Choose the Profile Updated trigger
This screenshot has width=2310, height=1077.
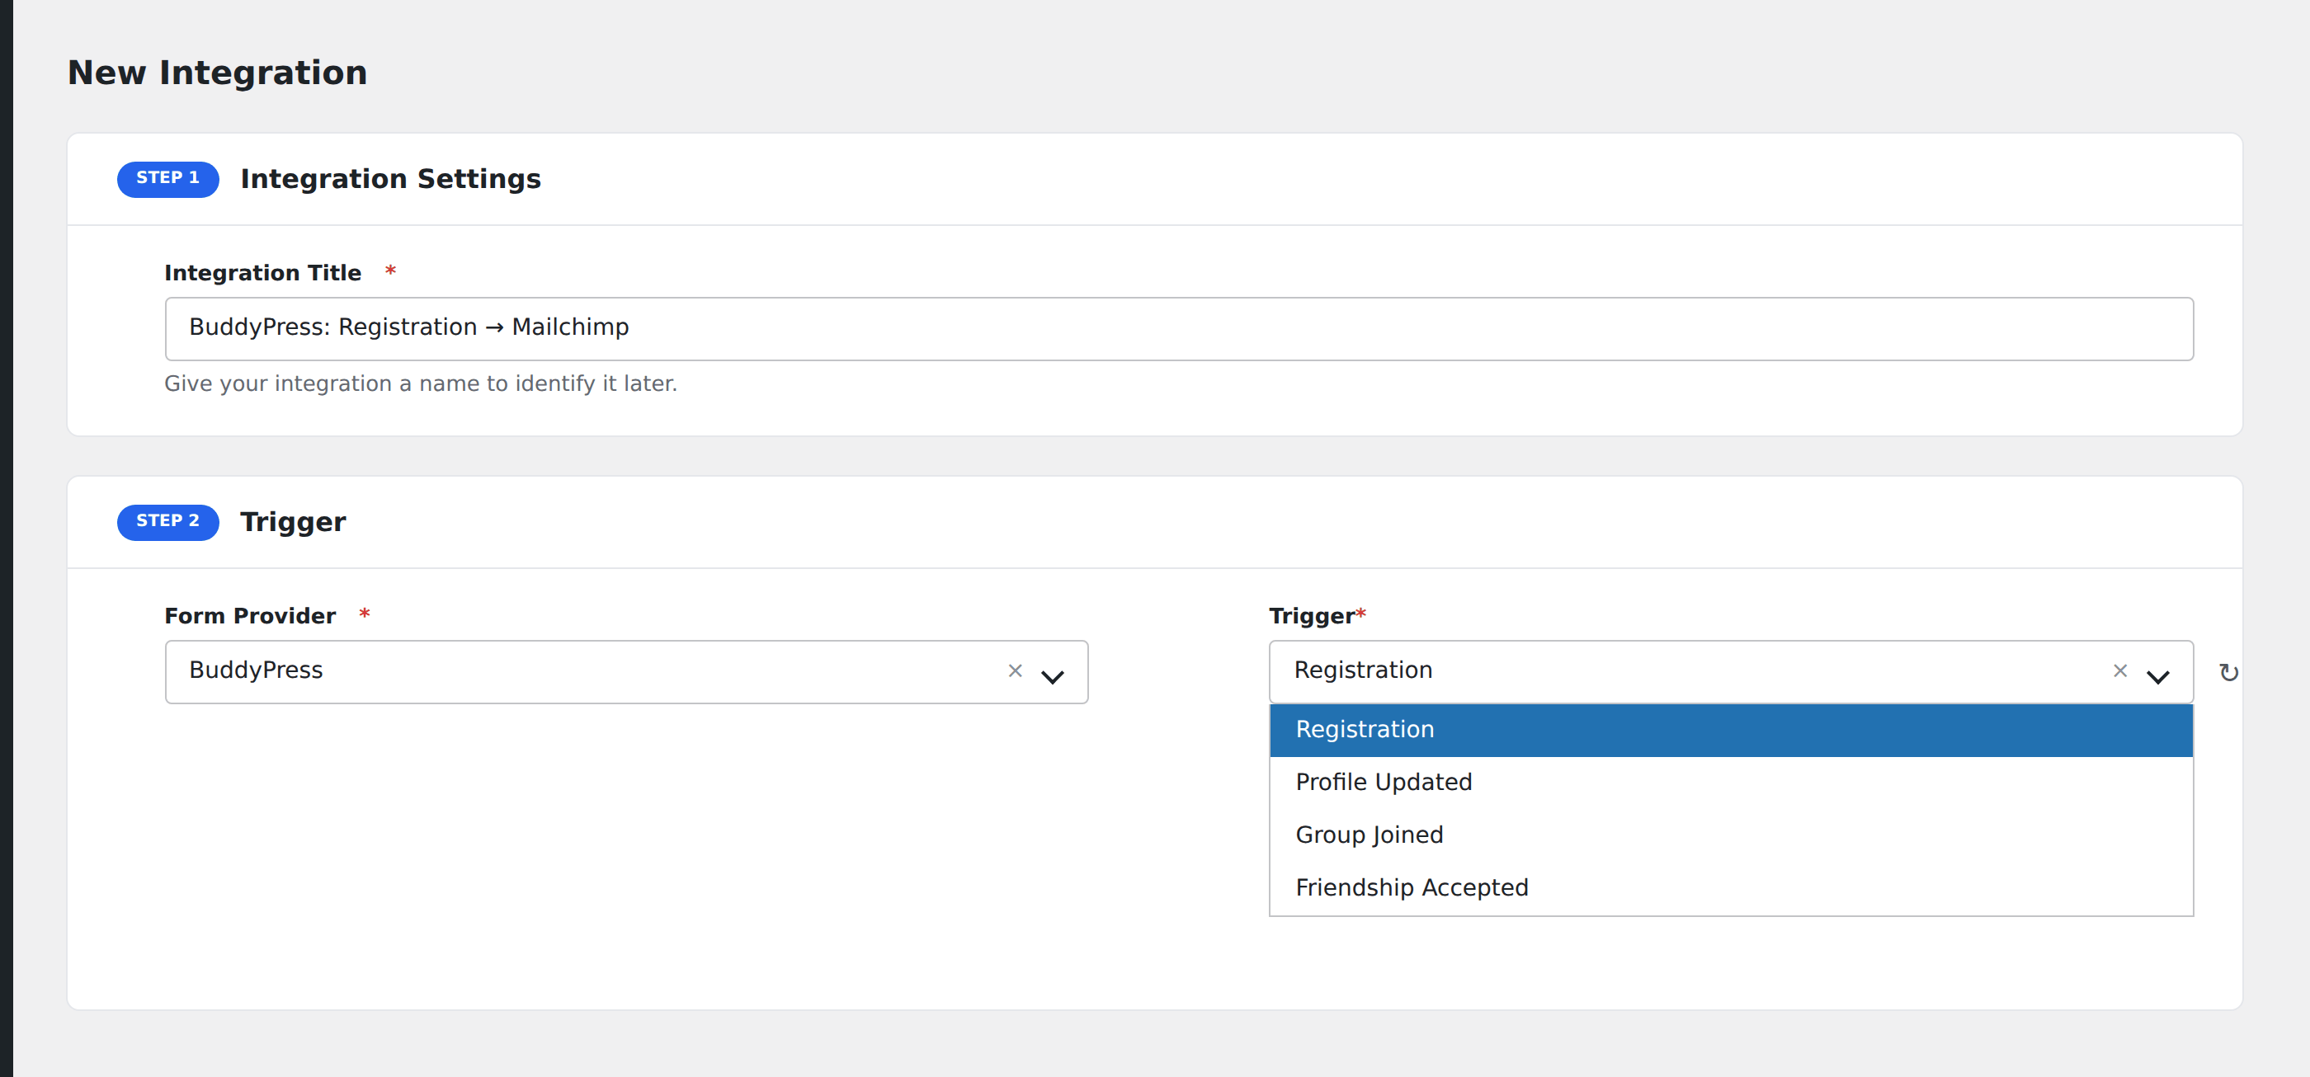click(x=1731, y=783)
